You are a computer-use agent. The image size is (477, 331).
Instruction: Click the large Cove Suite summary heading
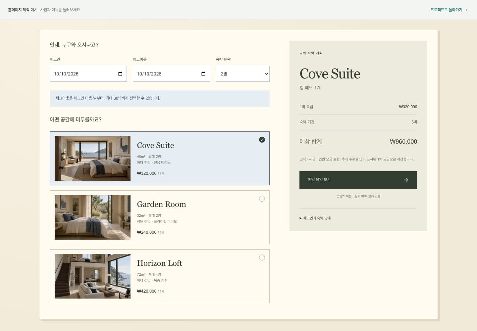coord(330,73)
